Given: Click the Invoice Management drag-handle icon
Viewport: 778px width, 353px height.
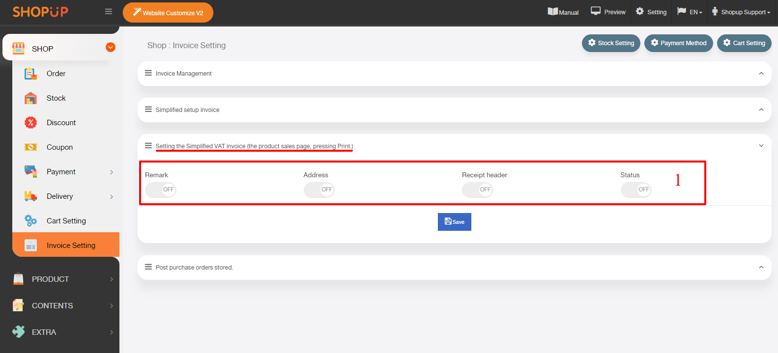Looking at the screenshot, I should pos(148,73).
